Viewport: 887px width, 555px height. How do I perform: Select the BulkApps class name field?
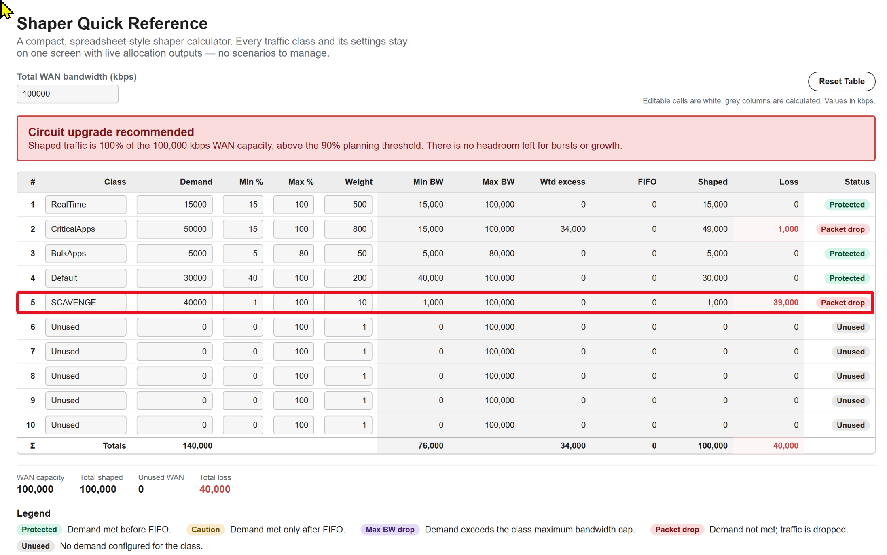pyautogui.click(x=86, y=254)
